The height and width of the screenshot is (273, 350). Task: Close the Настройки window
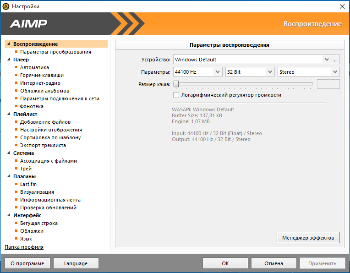(342, 6)
